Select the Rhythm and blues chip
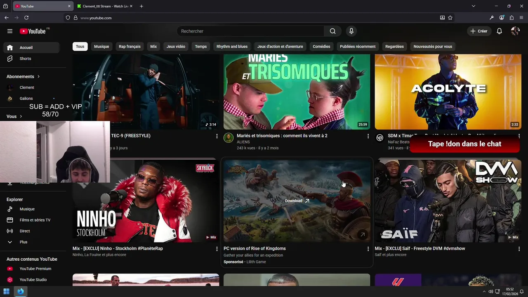Viewport: 528px width, 297px height. coord(232,47)
